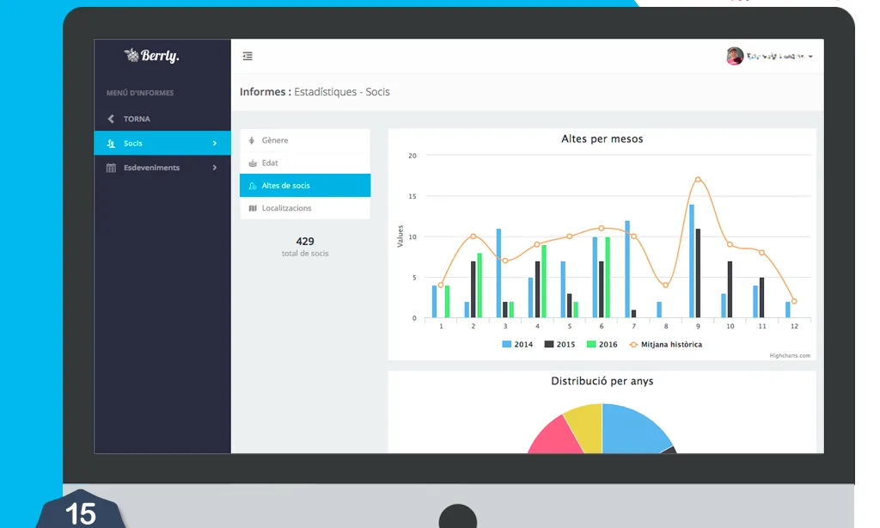The height and width of the screenshot is (528, 880).
Task: Expand the Socis chevron arrow
Action: coord(214,144)
